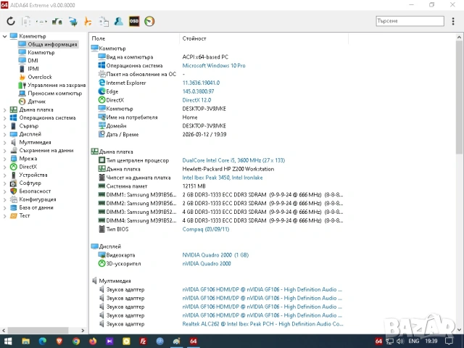Open Brave browser from the taskbar
The image size is (464, 348).
coord(59,341)
